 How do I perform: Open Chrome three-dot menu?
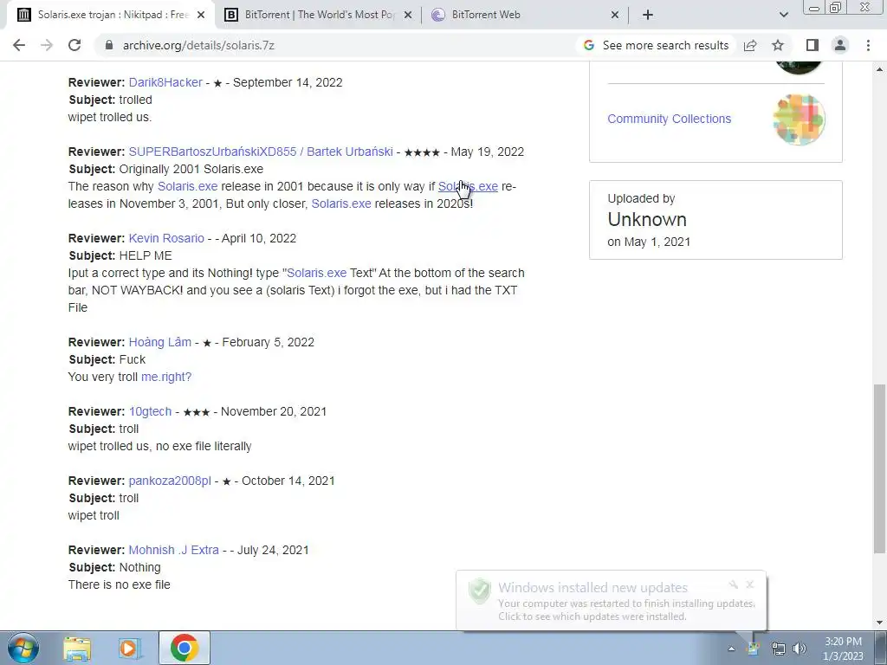point(868,45)
